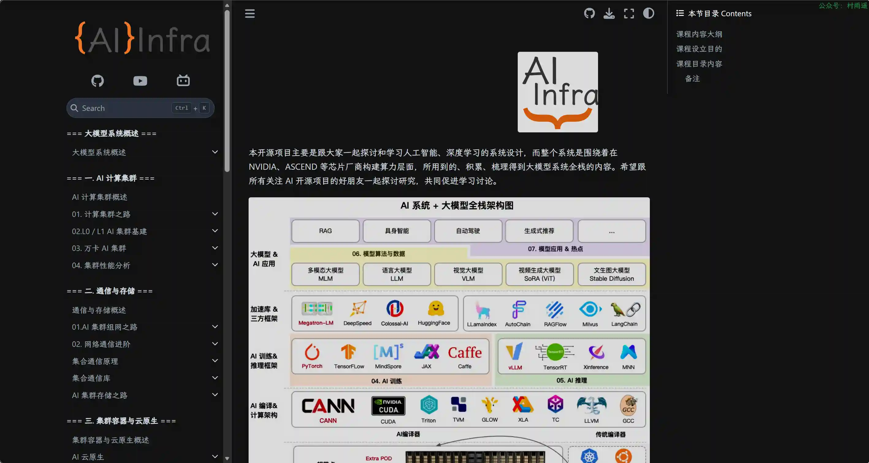
Task: Click the sidebar scroll-down arrow
Action: point(227,458)
